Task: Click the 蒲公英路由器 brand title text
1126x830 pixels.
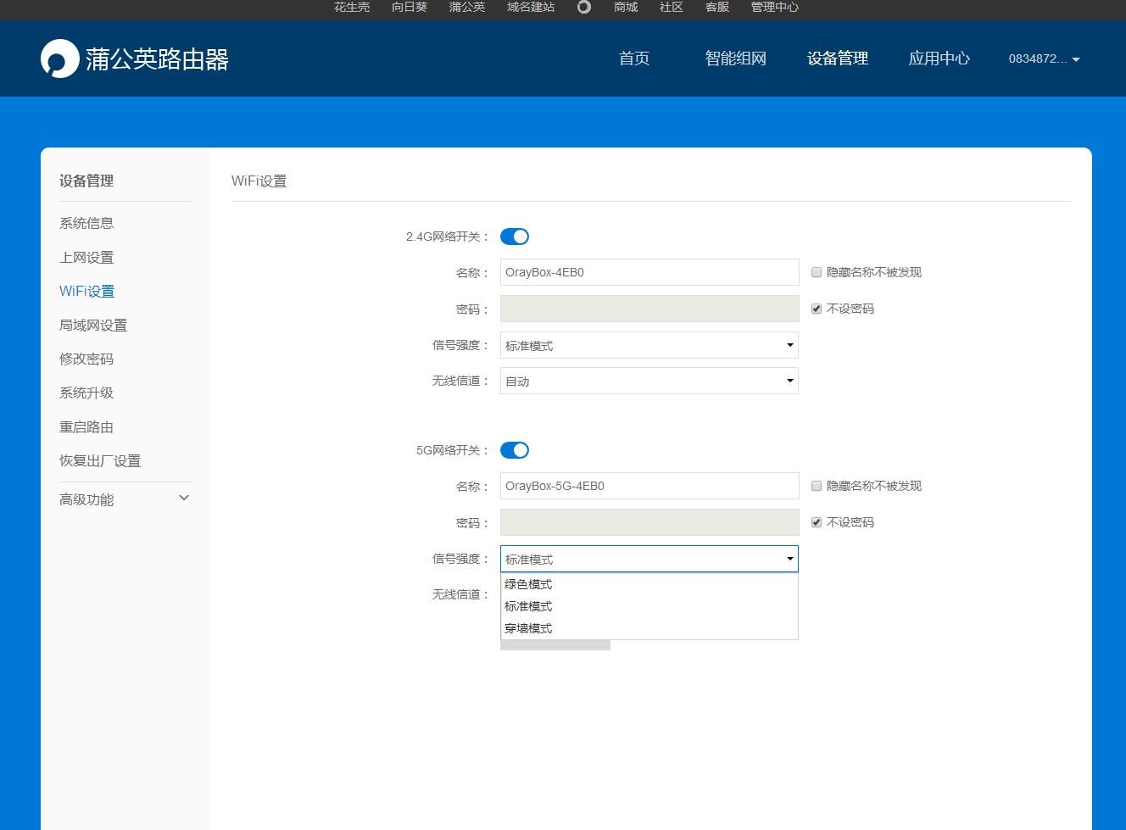Action: tap(158, 58)
